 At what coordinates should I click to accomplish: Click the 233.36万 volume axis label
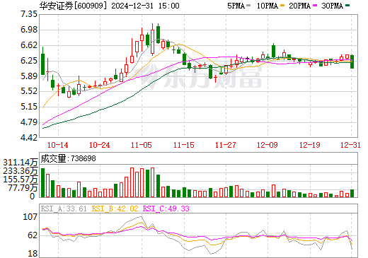(21, 171)
